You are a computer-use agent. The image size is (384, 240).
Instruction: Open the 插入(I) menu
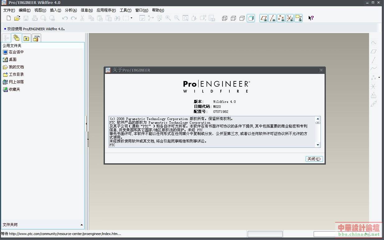[55, 10]
